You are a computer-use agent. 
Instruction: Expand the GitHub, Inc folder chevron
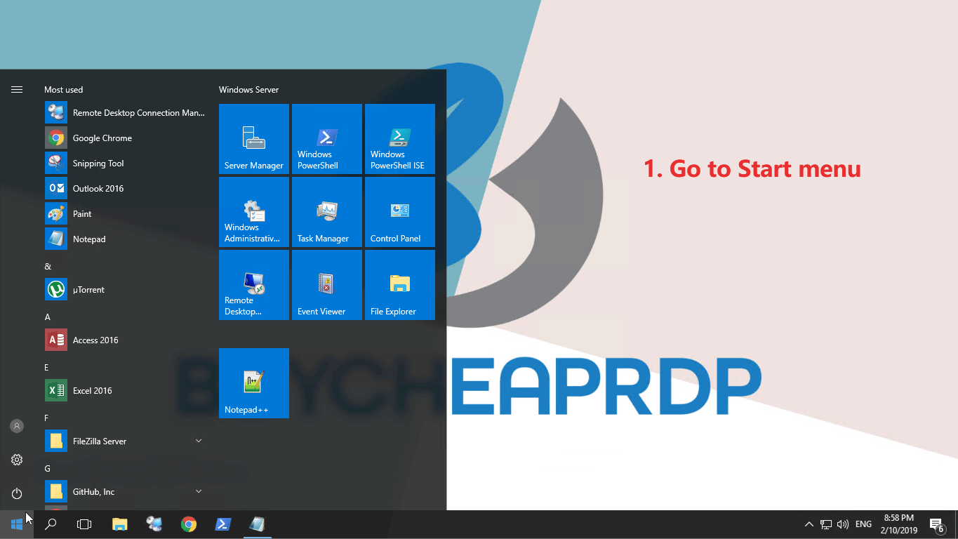pyautogui.click(x=199, y=491)
